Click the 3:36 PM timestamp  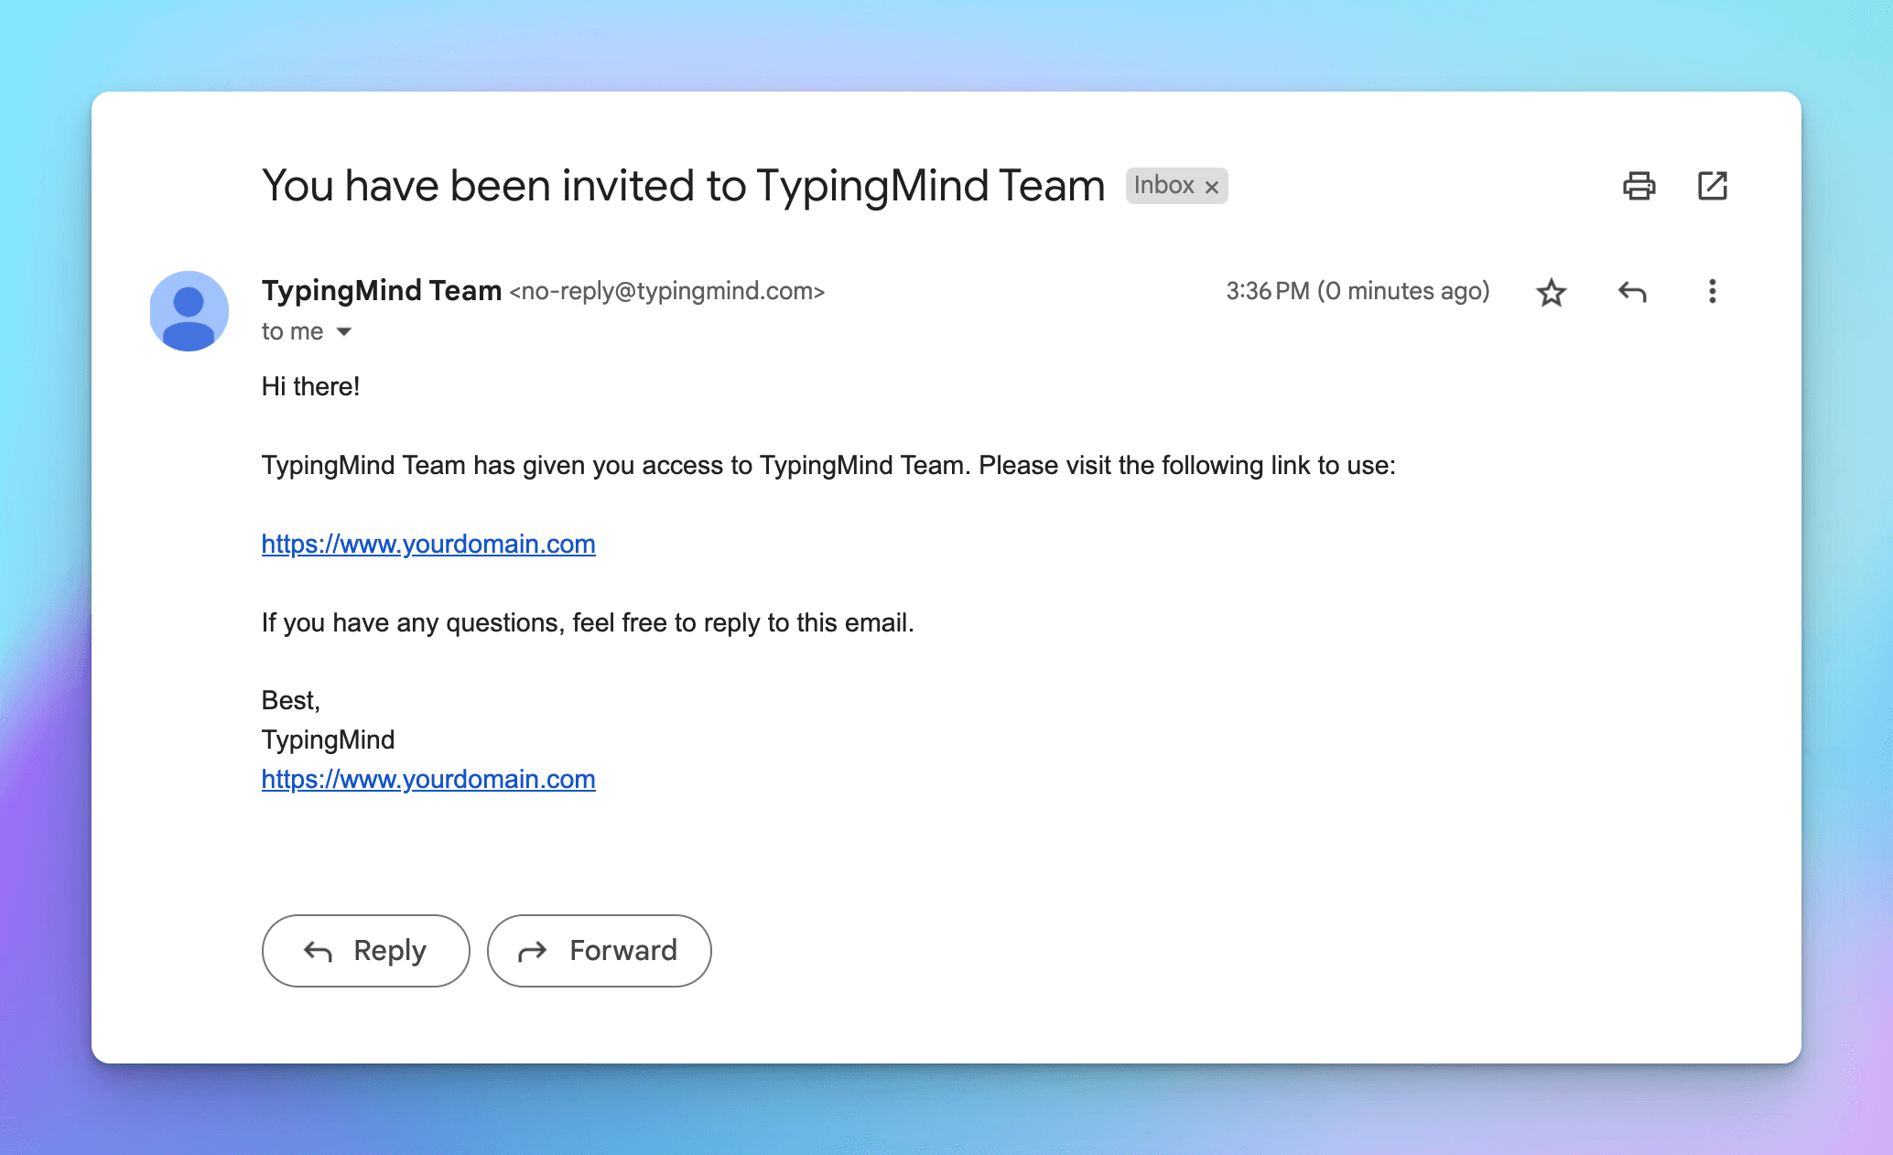pyautogui.click(x=1358, y=291)
